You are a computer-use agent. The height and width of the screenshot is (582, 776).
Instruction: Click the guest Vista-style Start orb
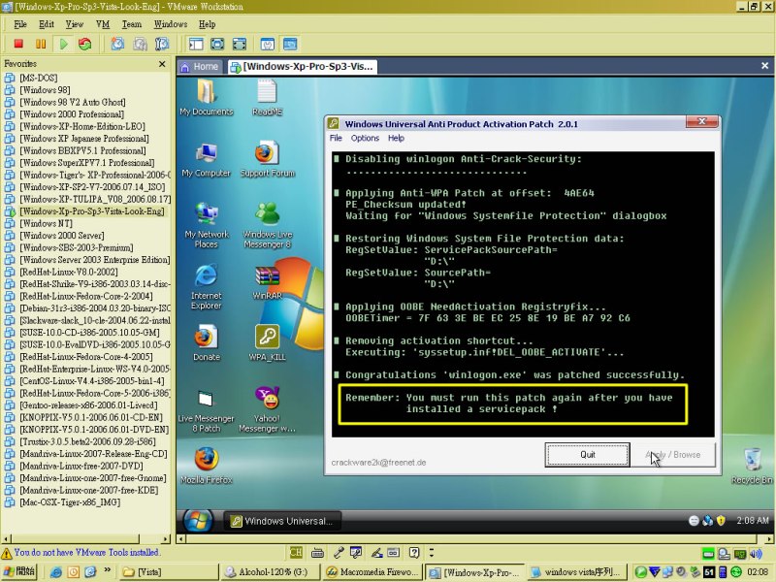(x=199, y=520)
